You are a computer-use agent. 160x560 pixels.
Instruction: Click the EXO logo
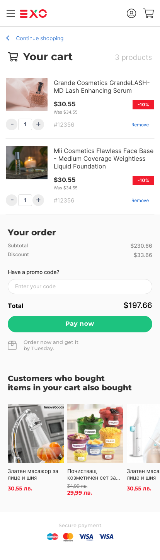(34, 14)
